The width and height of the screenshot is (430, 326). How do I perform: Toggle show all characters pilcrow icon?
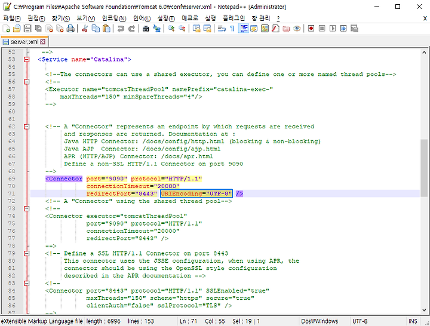(x=232, y=28)
